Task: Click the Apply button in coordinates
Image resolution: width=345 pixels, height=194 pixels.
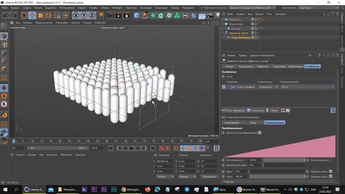Action: coord(209,177)
